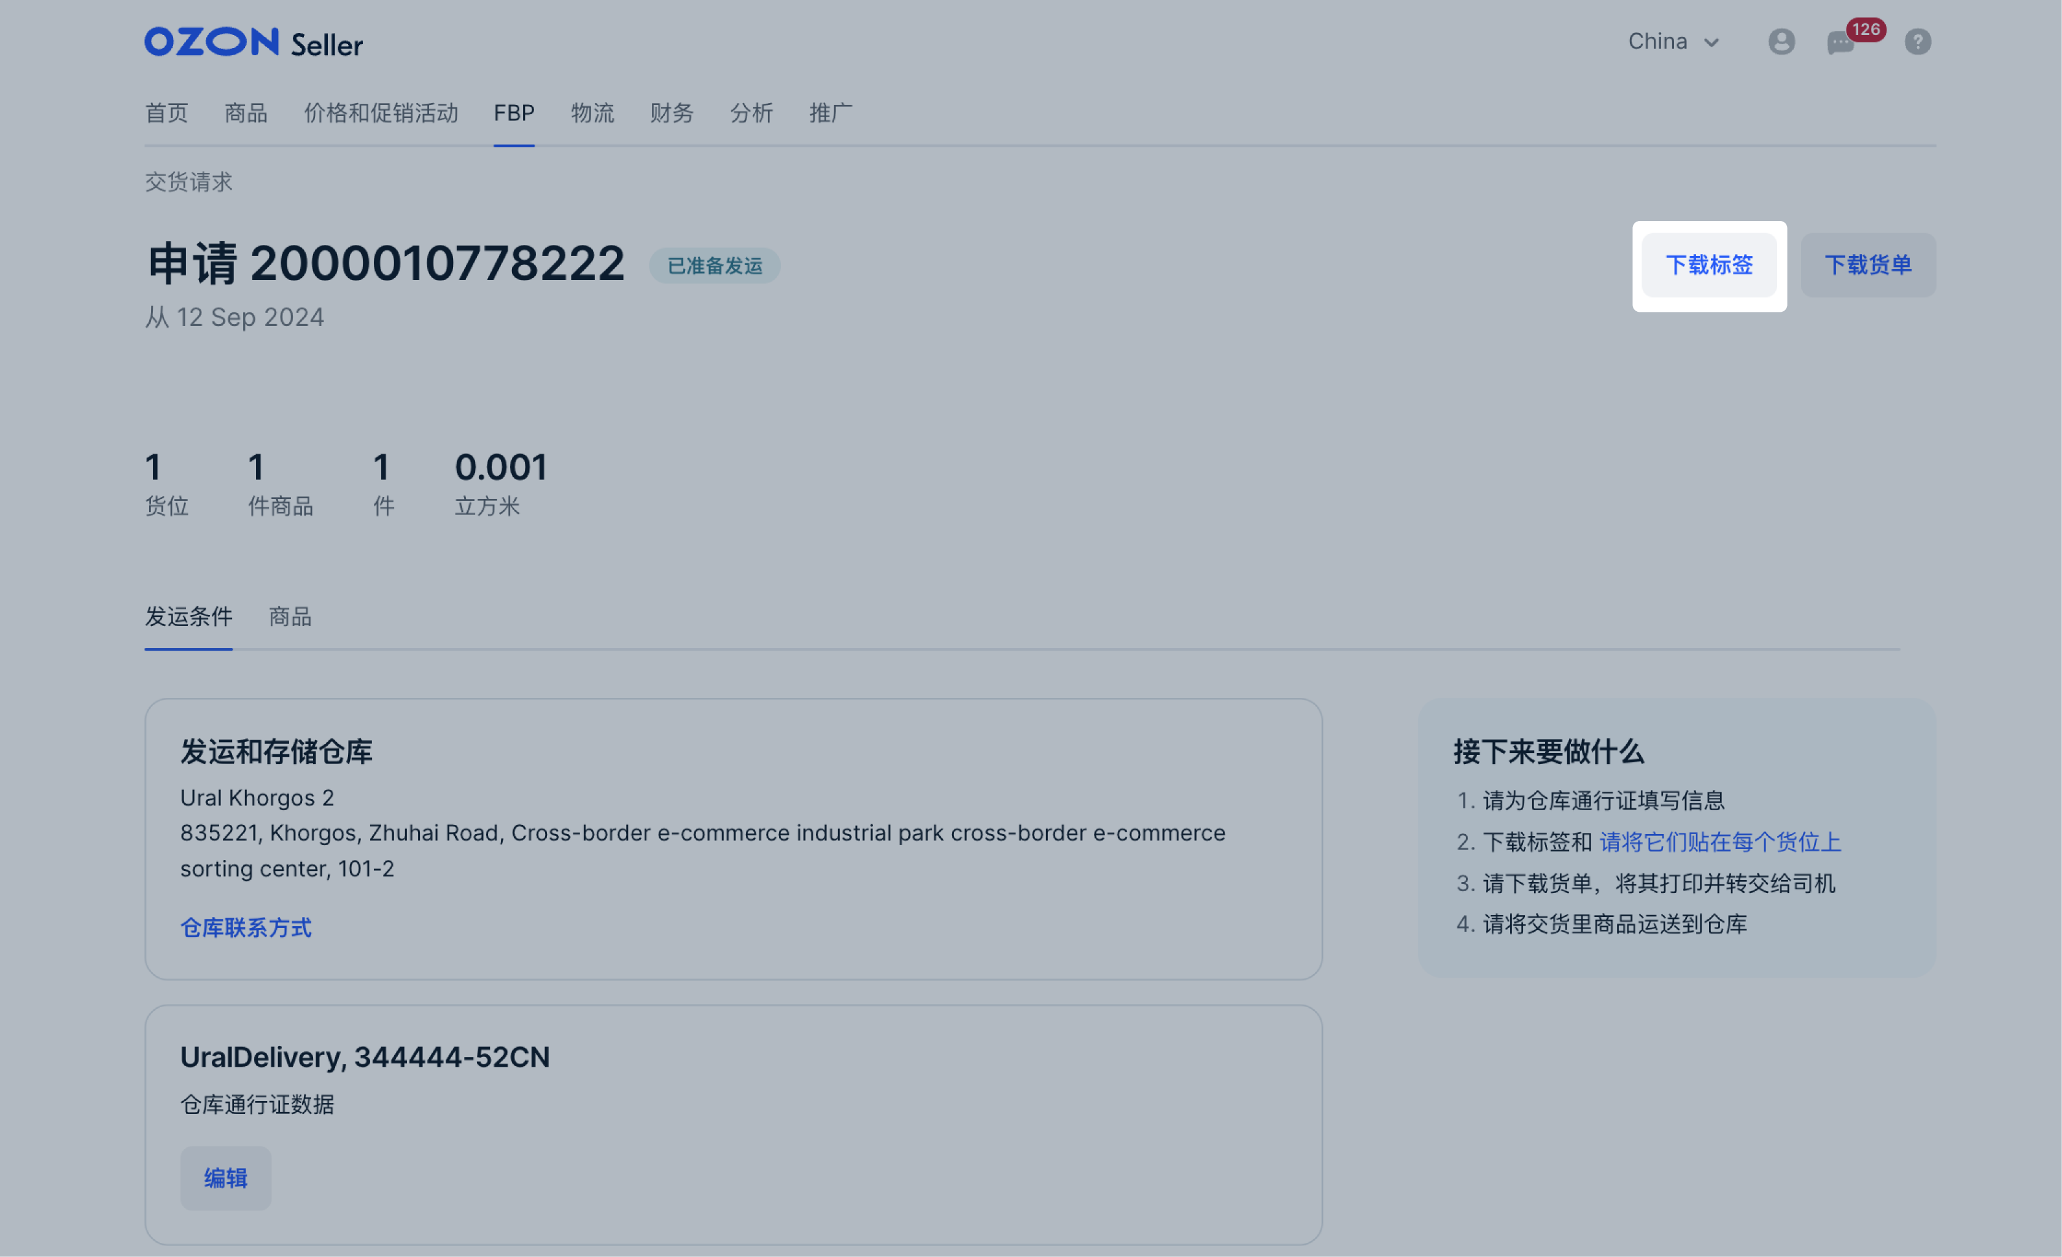Open 请将它们贴在每个货位上 link
This screenshot has height=1257, width=2062.
tap(1719, 842)
